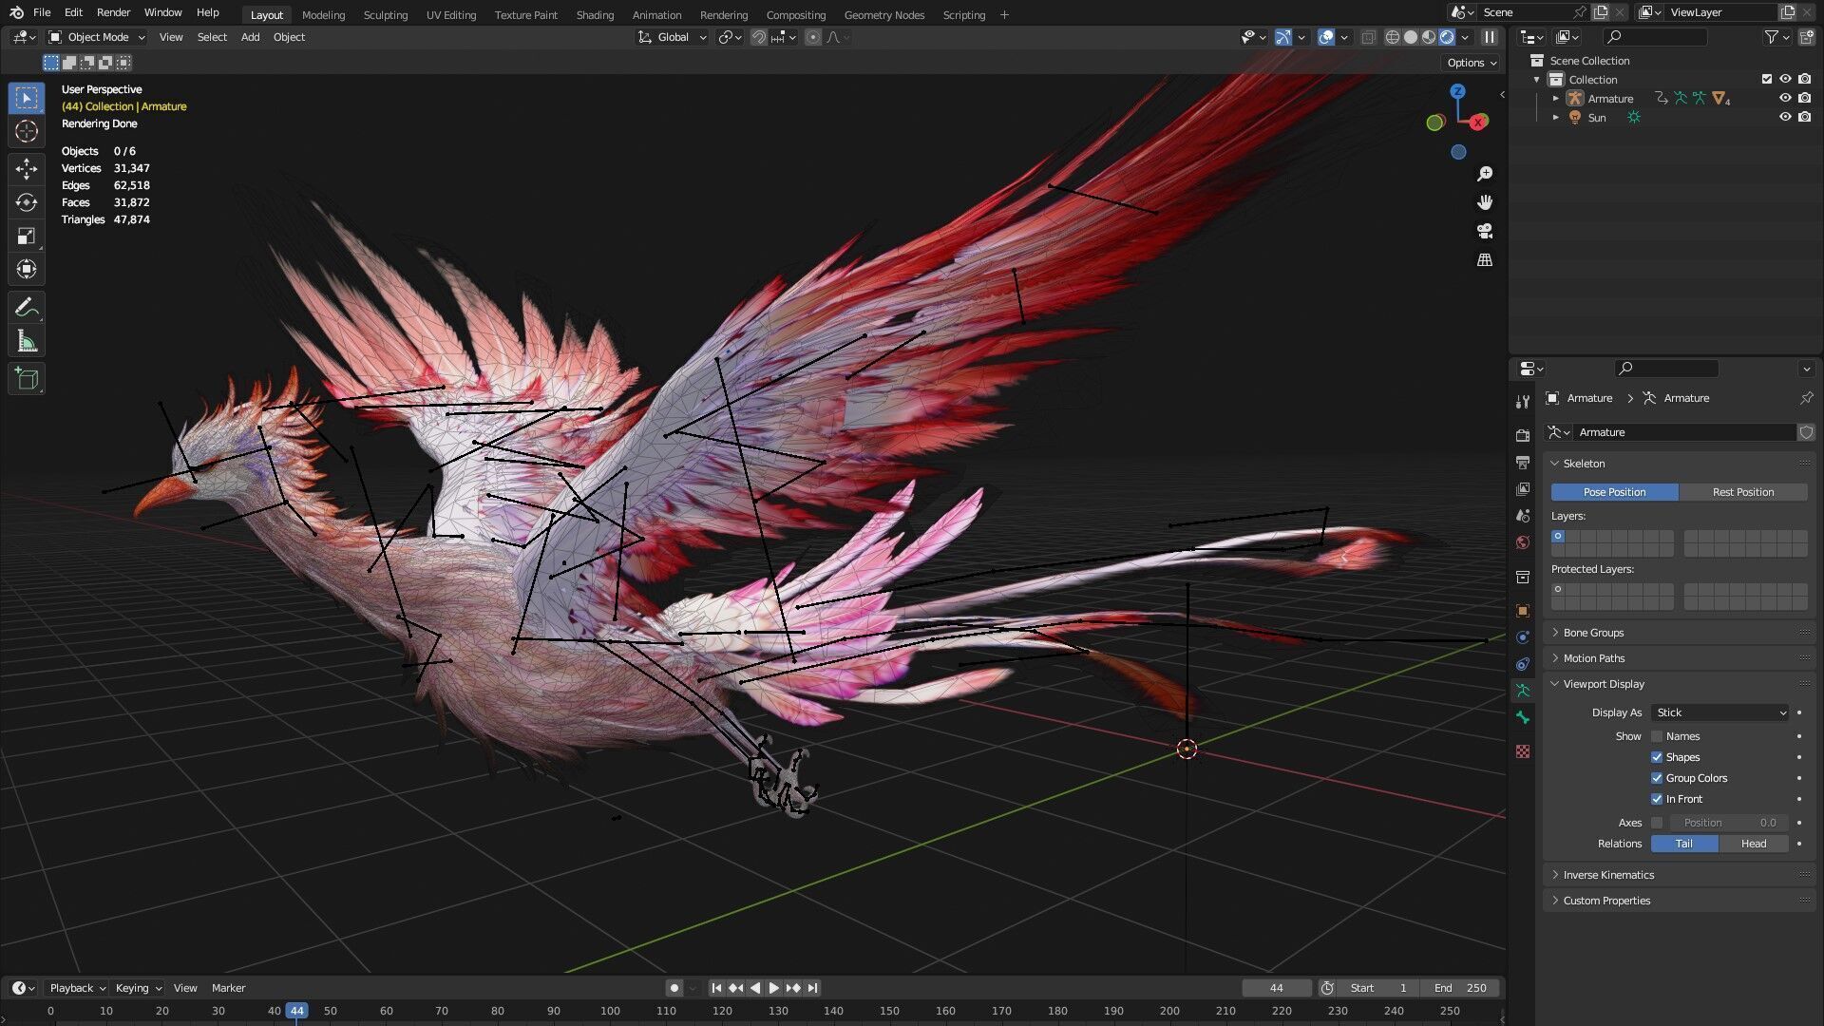The width and height of the screenshot is (1824, 1026).
Task: Open the World properties tab
Action: (x=1523, y=542)
